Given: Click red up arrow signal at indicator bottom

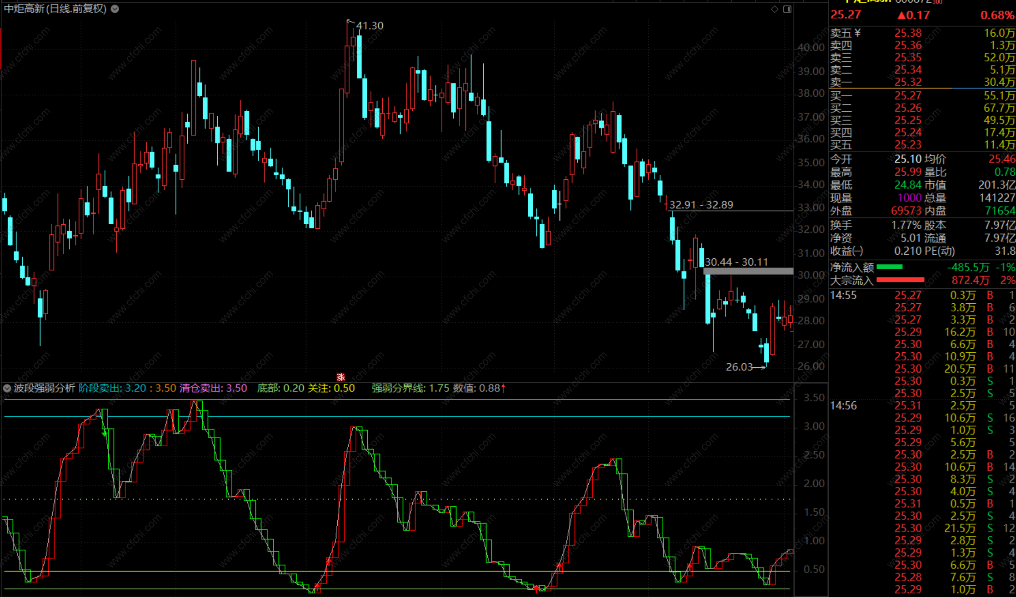Looking at the screenshot, I should (x=536, y=589).
